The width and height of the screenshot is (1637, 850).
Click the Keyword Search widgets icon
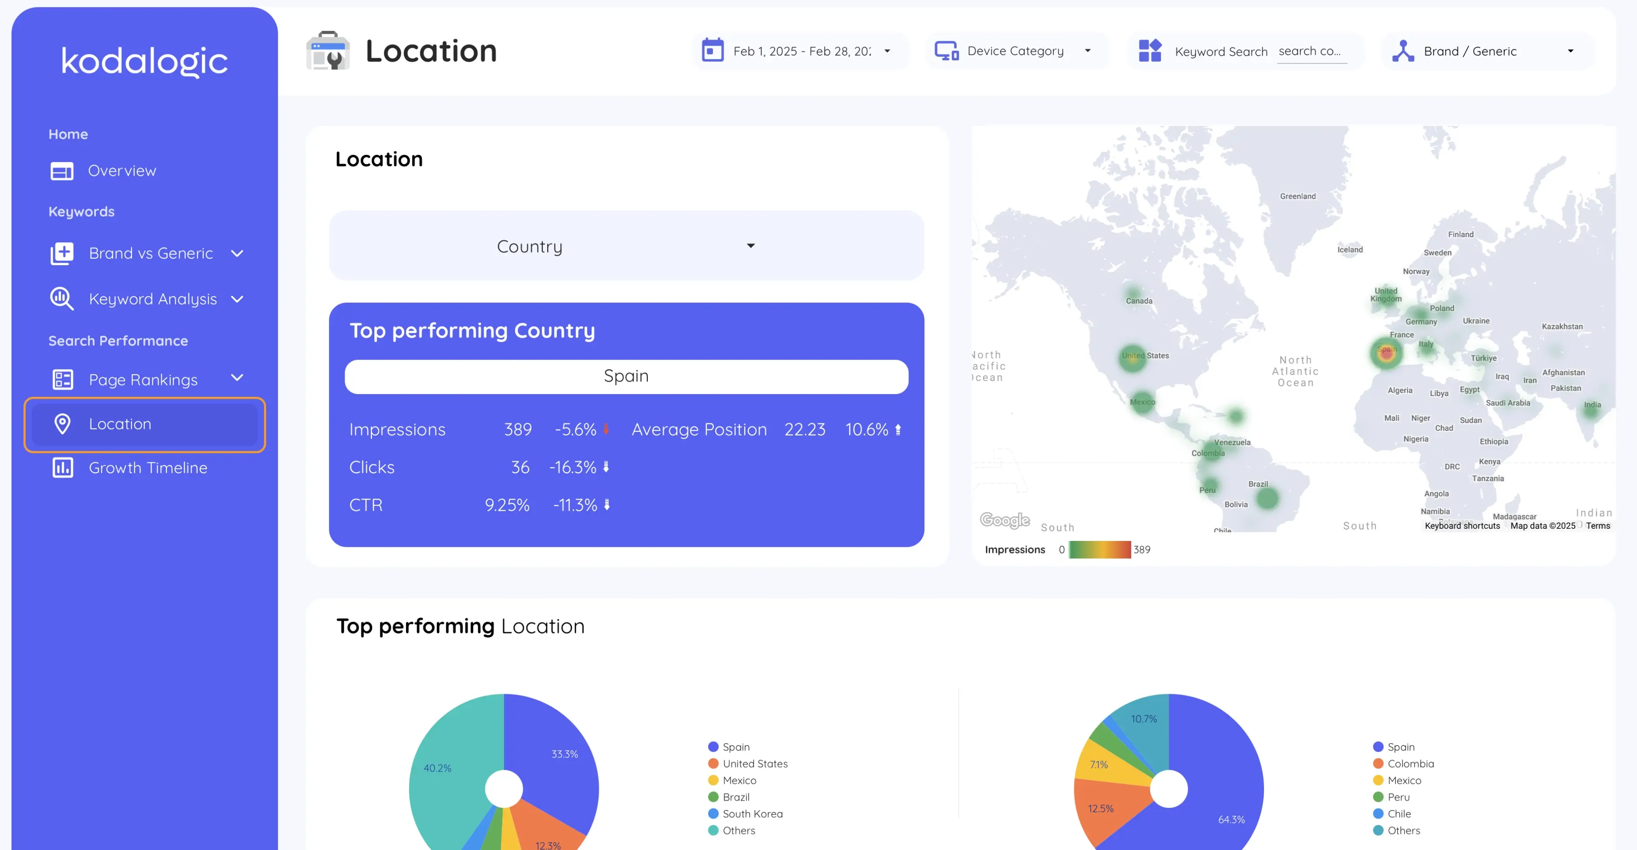(x=1149, y=50)
